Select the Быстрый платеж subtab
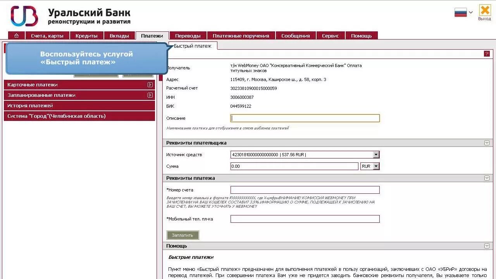 coord(193,46)
